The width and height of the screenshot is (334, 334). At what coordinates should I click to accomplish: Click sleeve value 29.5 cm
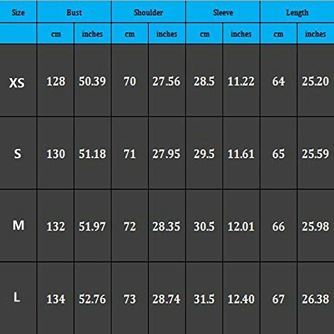tap(204, 154)
